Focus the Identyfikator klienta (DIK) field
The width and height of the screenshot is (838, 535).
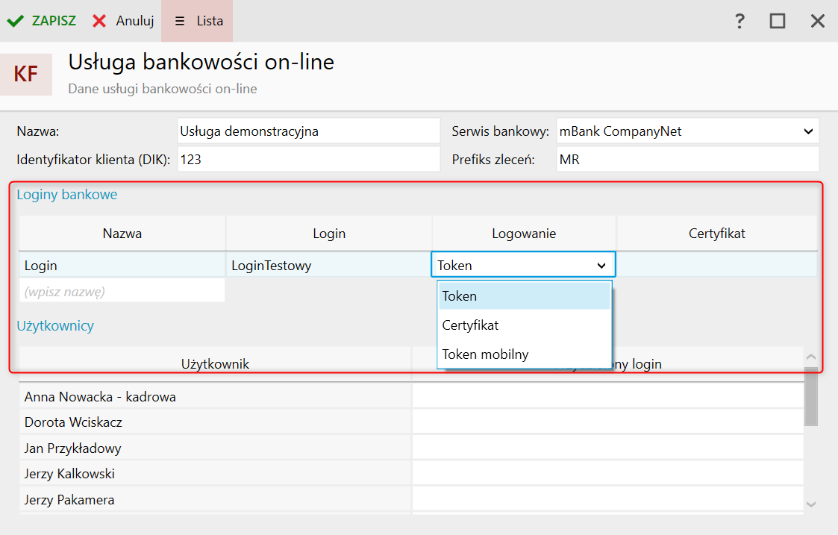click(x=309, y=159)
